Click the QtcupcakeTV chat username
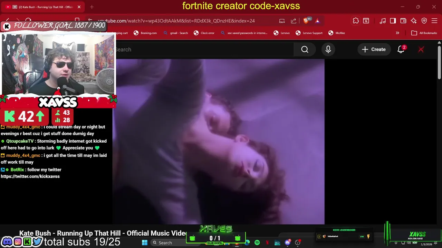 click(x=20, y=141)
